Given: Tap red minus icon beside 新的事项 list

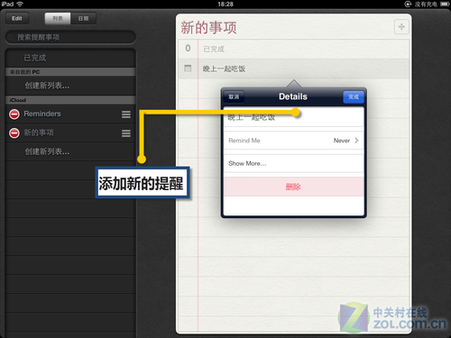Looking at the screenshot, I should (14, 132).
